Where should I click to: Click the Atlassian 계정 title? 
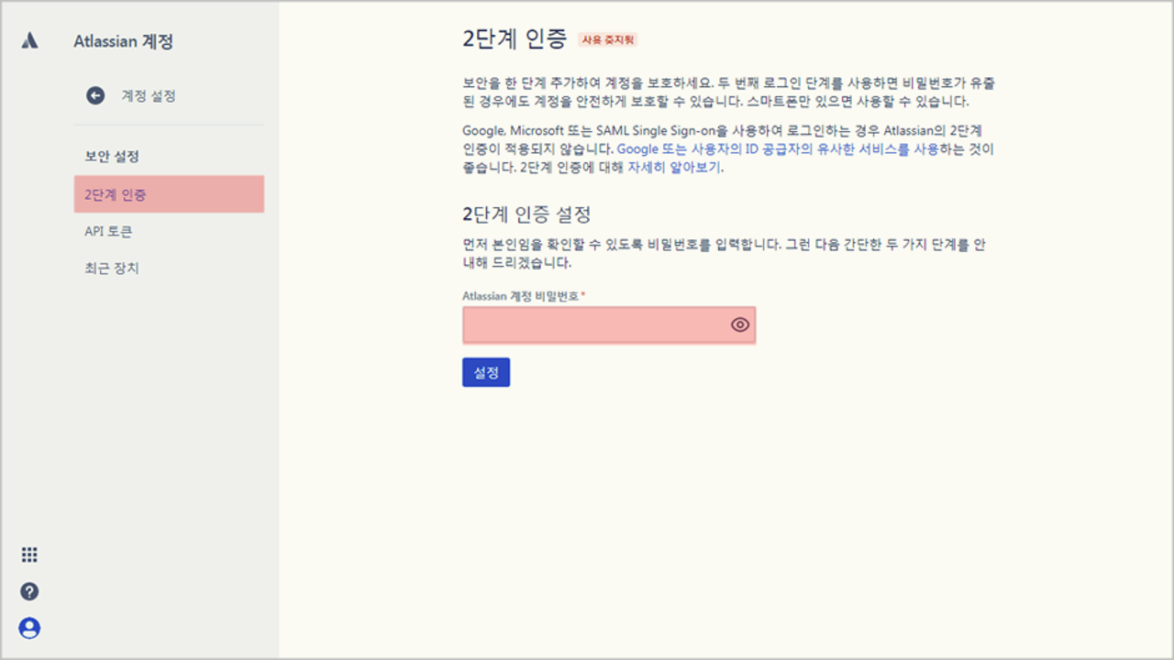(123, 41)
